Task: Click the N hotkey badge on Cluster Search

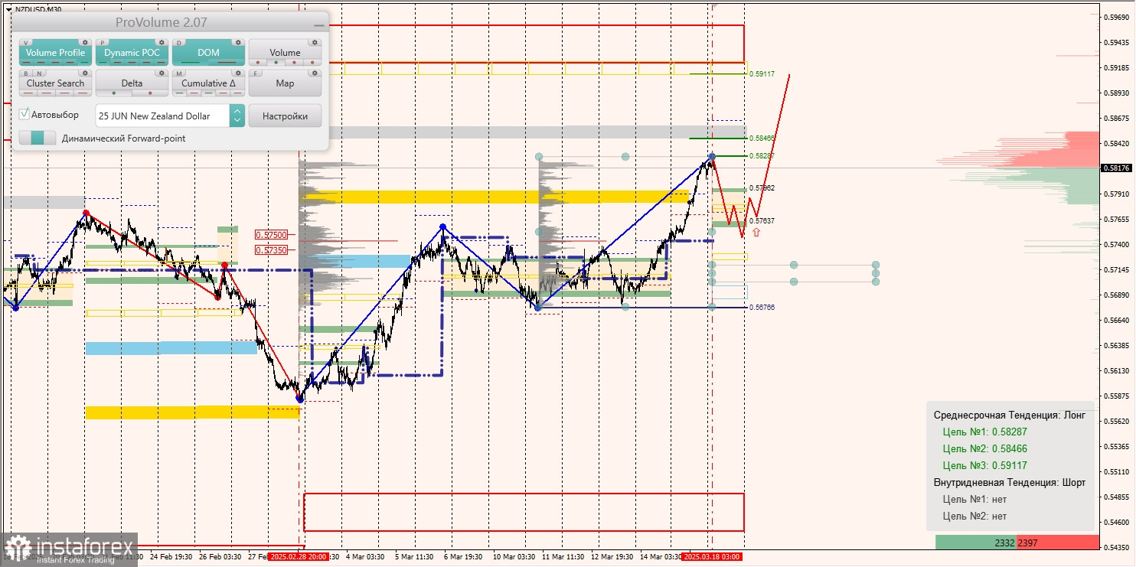Action: pos(38,73)
